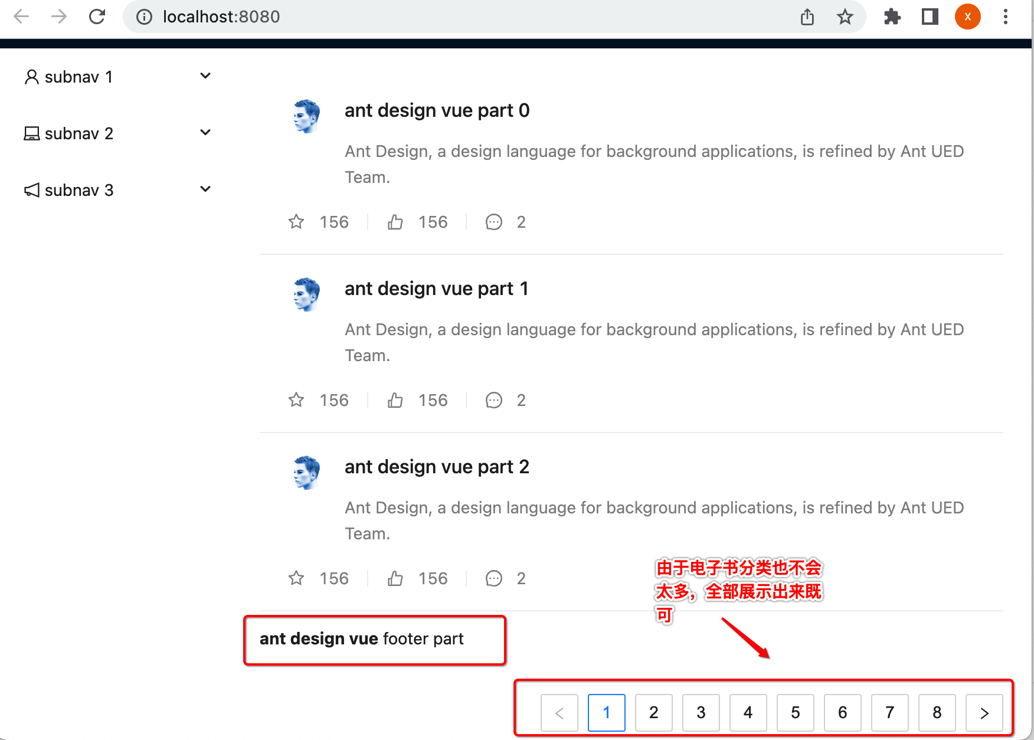Image resolution: width=1034 pixels, height=740 pixels.
Task: Click the part 2 description text
Action: [x=654, y=520]
